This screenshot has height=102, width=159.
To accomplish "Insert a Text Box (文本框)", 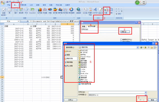I will click(85, 11).
